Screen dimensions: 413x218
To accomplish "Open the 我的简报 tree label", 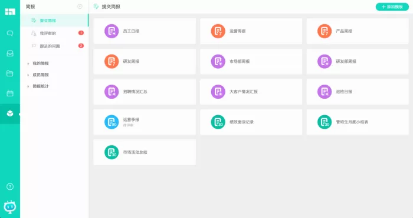I will pyautogui.click(x=41, y=63).
